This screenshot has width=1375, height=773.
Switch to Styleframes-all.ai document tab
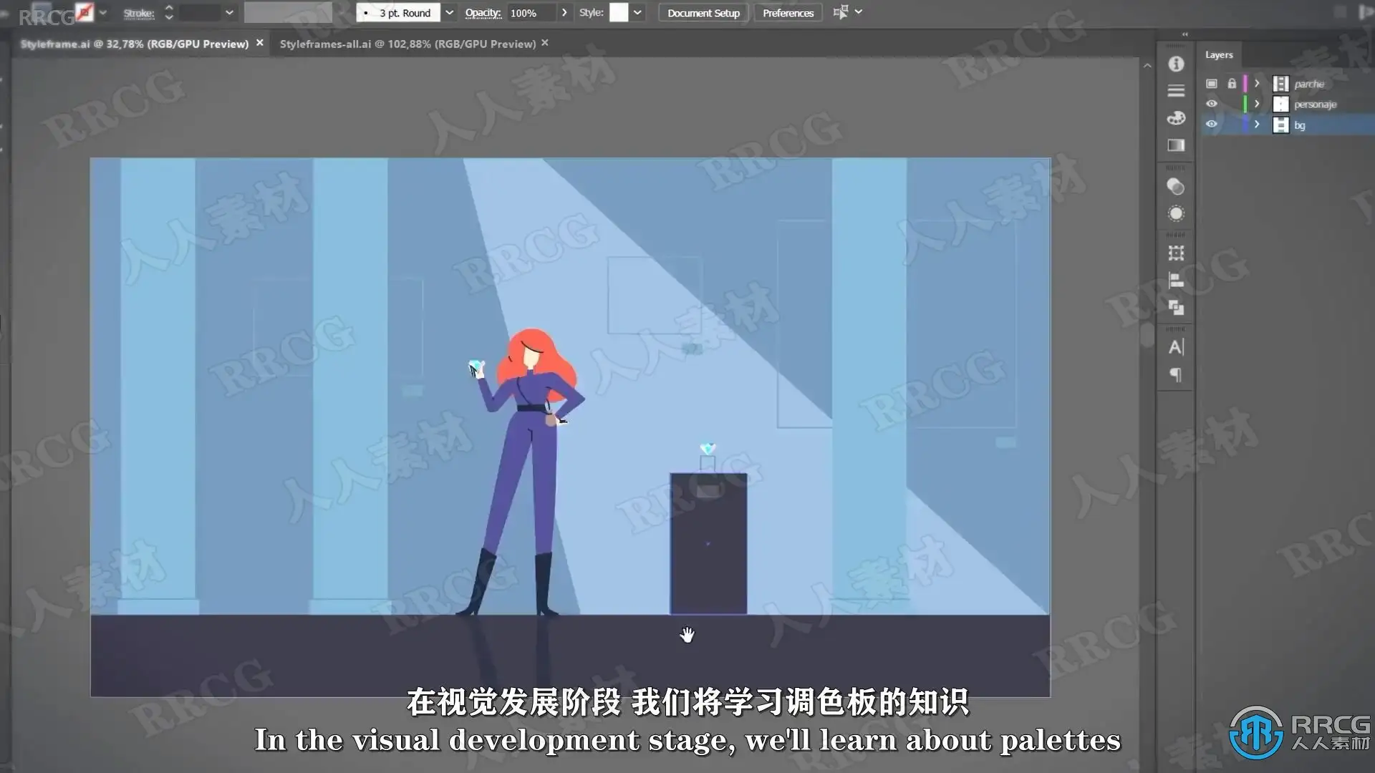(x=407, y=44)
